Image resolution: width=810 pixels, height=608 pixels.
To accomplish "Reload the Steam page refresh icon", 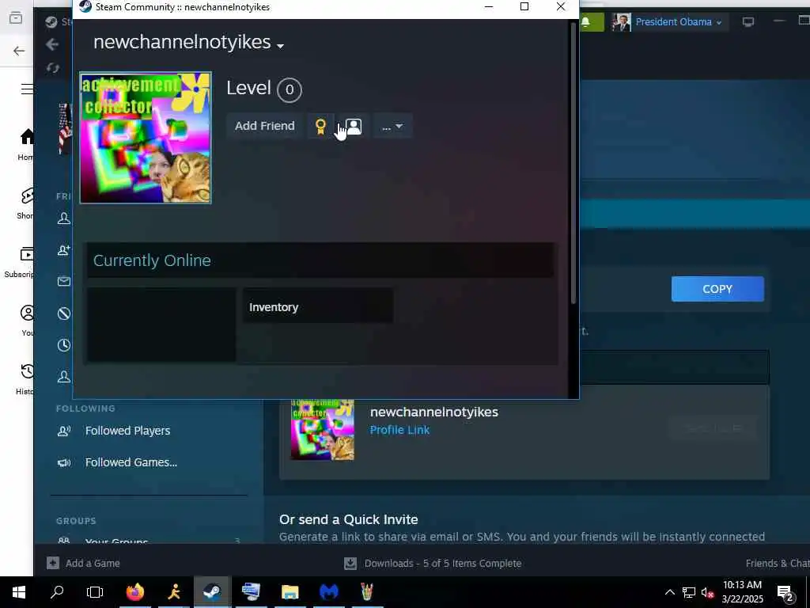I will tap(52, 68).
